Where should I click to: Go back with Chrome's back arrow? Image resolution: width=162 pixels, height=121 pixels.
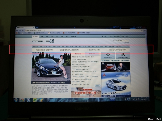17,30
